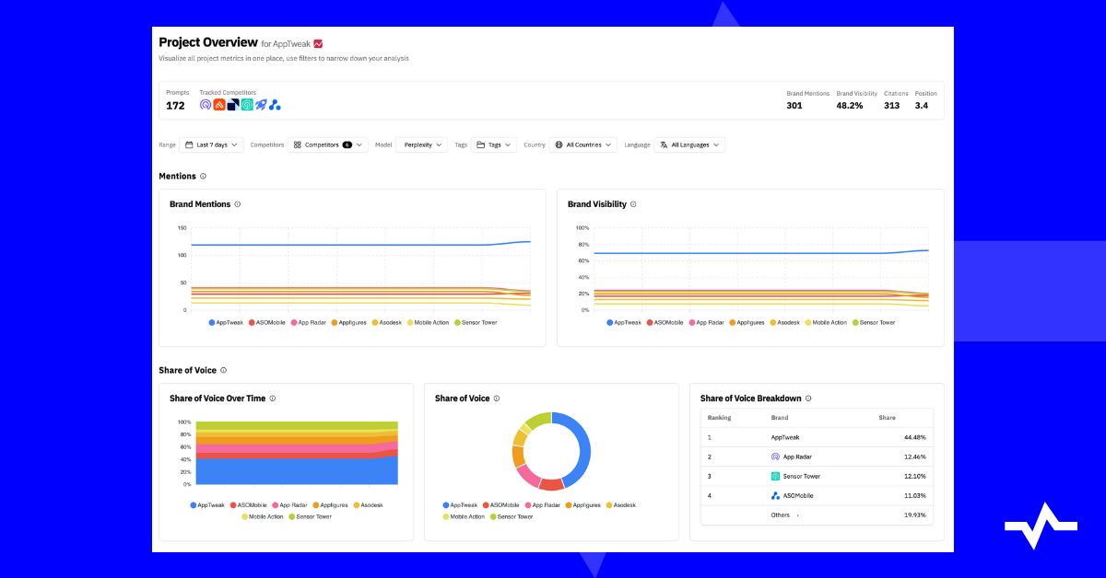1106x578 pixels.
Task: Click info icon next to Mentions heading
Action: [204, 176]
